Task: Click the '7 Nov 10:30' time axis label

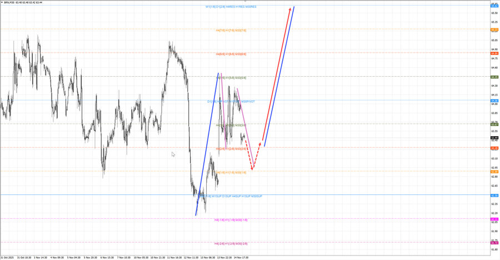Action: 123,257
